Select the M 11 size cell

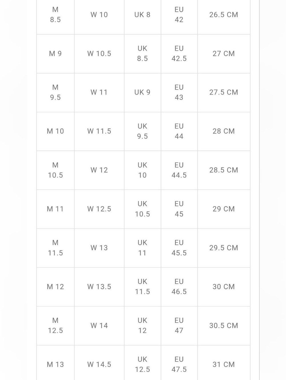pyautogui.click(x=55, y=209)
